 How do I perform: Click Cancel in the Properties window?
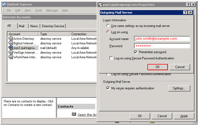pos(162,116)
